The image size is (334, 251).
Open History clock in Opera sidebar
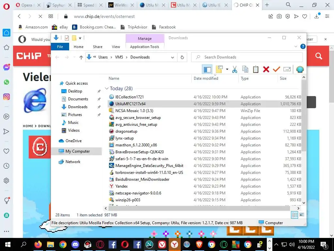pyautogui.click(x=7, y=166)
